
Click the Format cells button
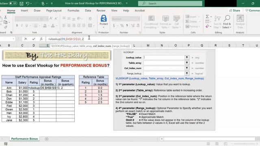pos(193,26)
